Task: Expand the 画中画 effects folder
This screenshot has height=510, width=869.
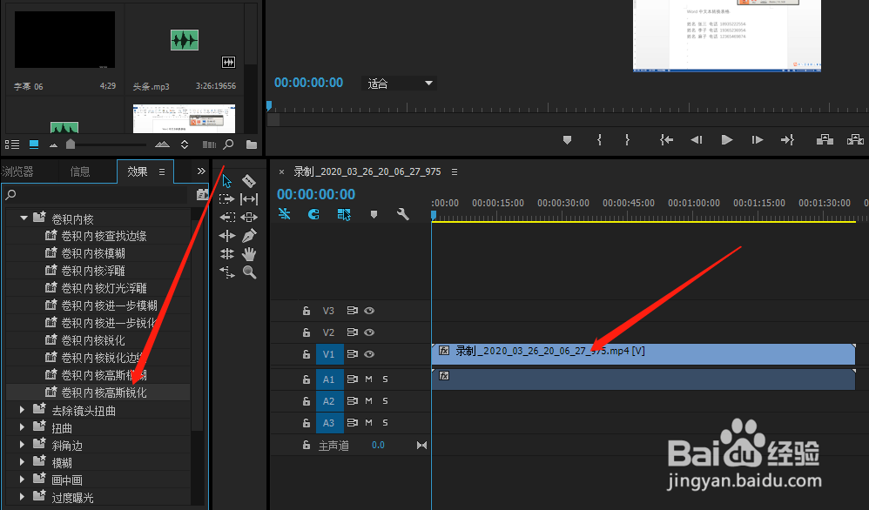Action: click(x=22, y=479)
